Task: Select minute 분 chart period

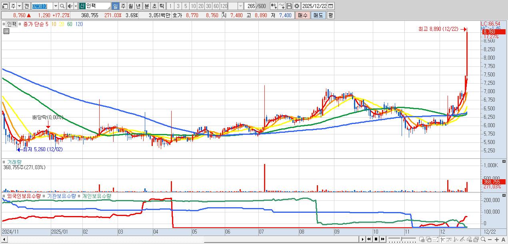Action: pyautogui.click(x=146, y=6)
